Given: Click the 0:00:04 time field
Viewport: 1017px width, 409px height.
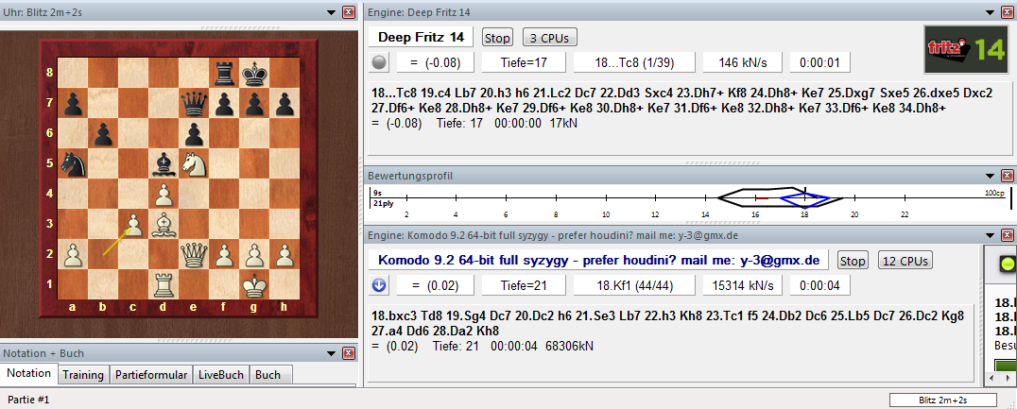Looking at the screenshot, I should pos(820,284).
